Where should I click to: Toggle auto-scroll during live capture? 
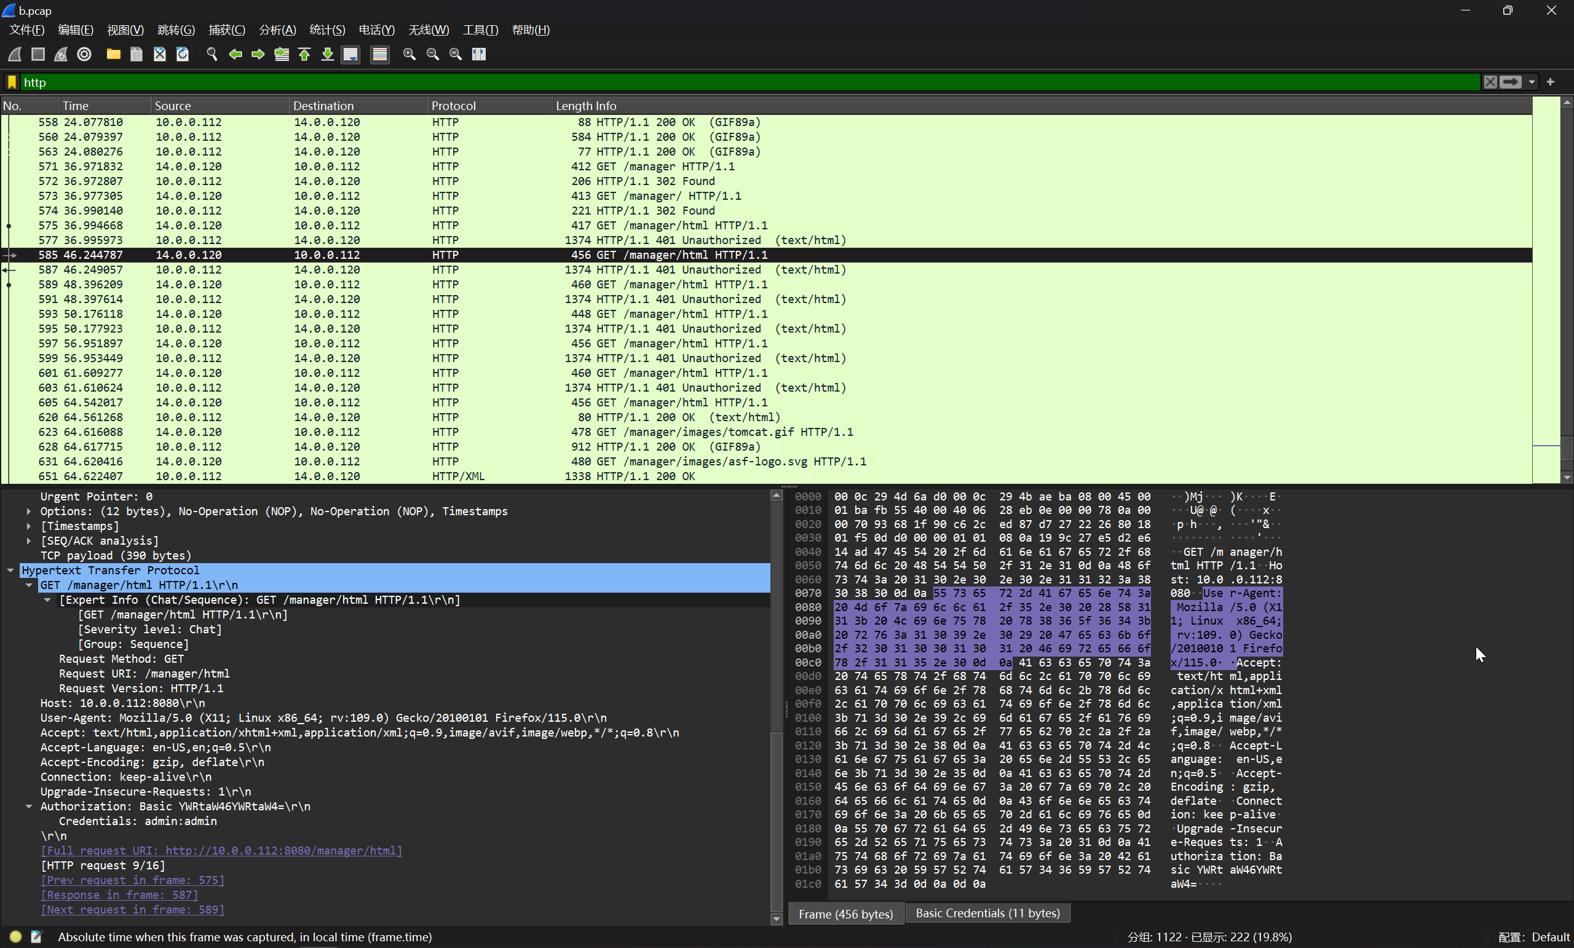[x=350, y=54]
